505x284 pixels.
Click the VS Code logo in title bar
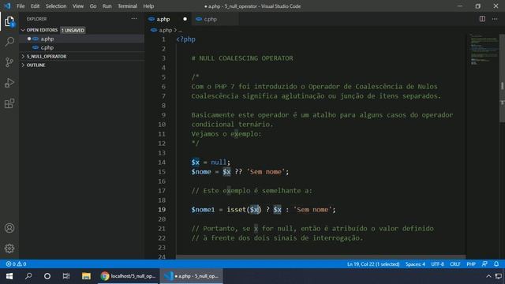click(x=7, y=6)
